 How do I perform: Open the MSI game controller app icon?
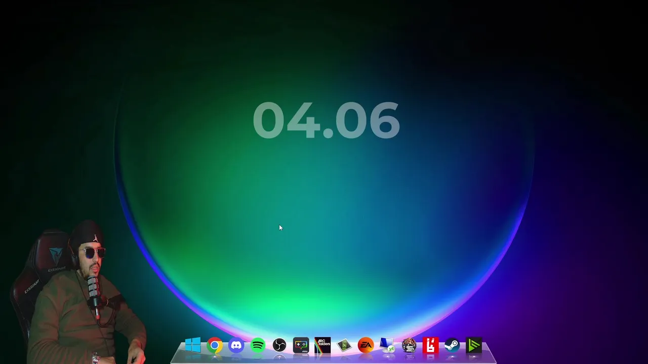pos(301,346)
